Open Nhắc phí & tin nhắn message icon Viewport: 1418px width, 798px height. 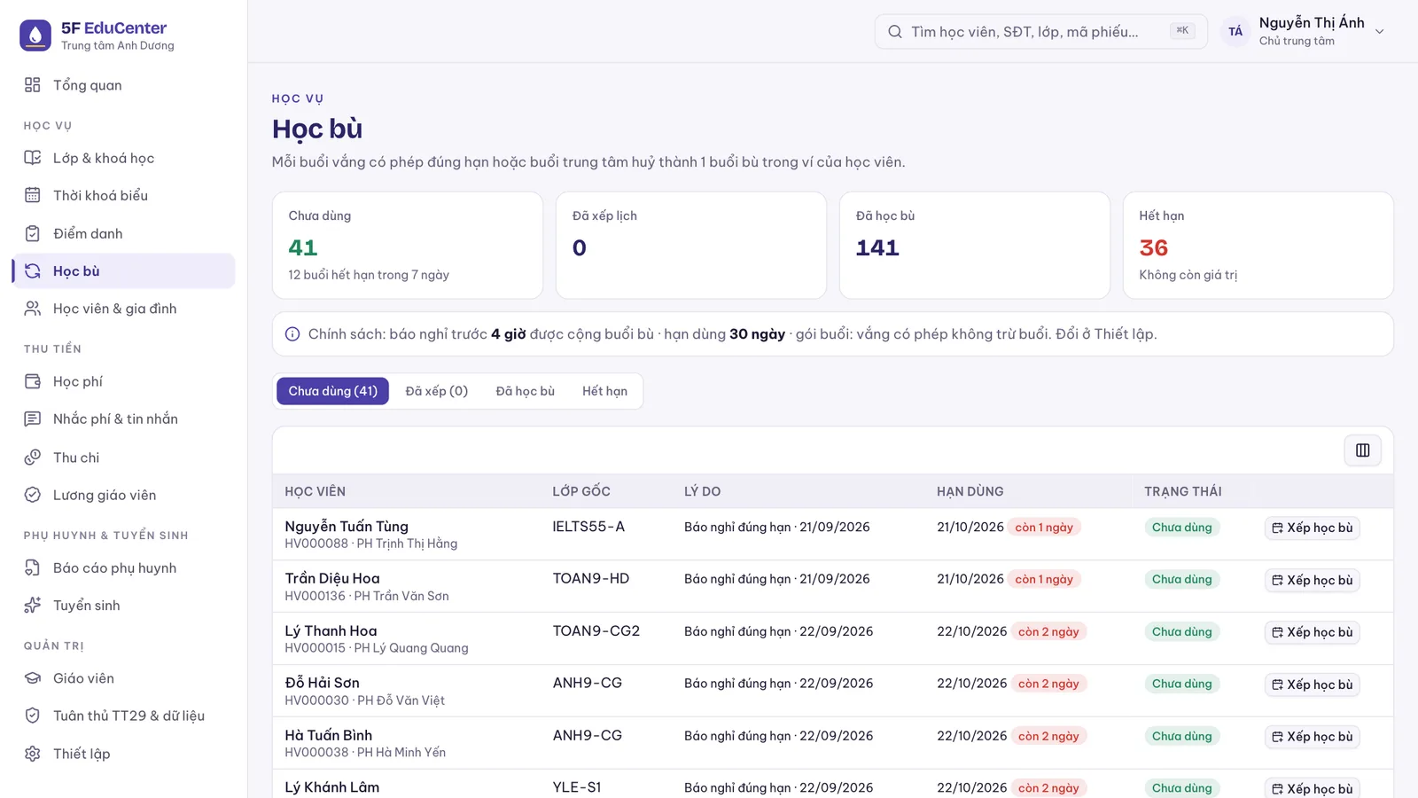point(33,419)
